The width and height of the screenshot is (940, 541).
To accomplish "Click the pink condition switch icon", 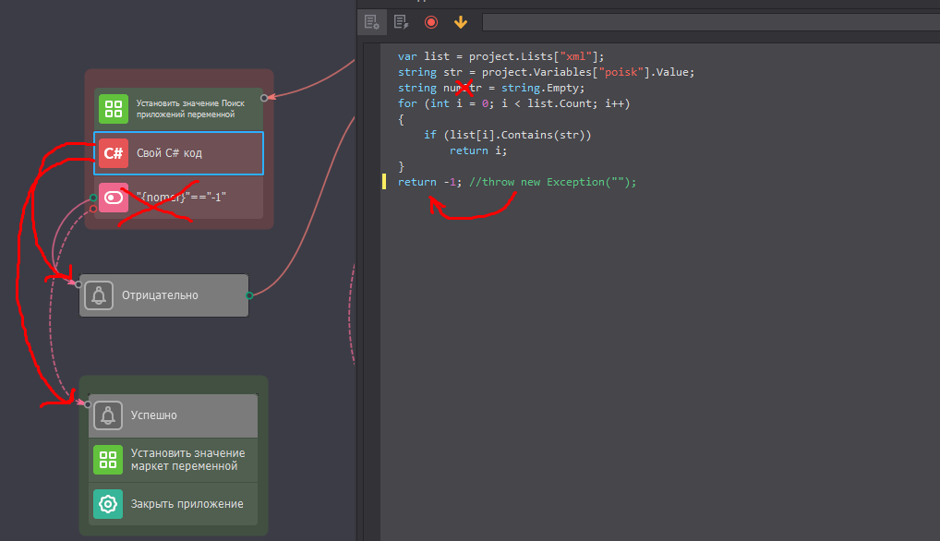I will [x=114, y=198].
